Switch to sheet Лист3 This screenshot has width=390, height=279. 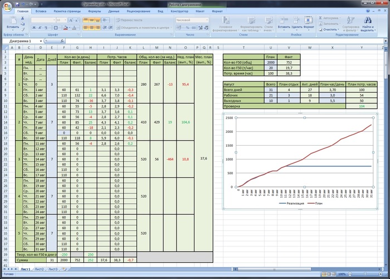point(53,270)
